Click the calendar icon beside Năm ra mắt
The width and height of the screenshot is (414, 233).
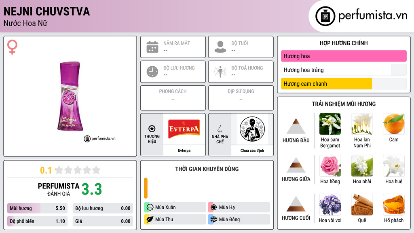click(x=152, y=47)
